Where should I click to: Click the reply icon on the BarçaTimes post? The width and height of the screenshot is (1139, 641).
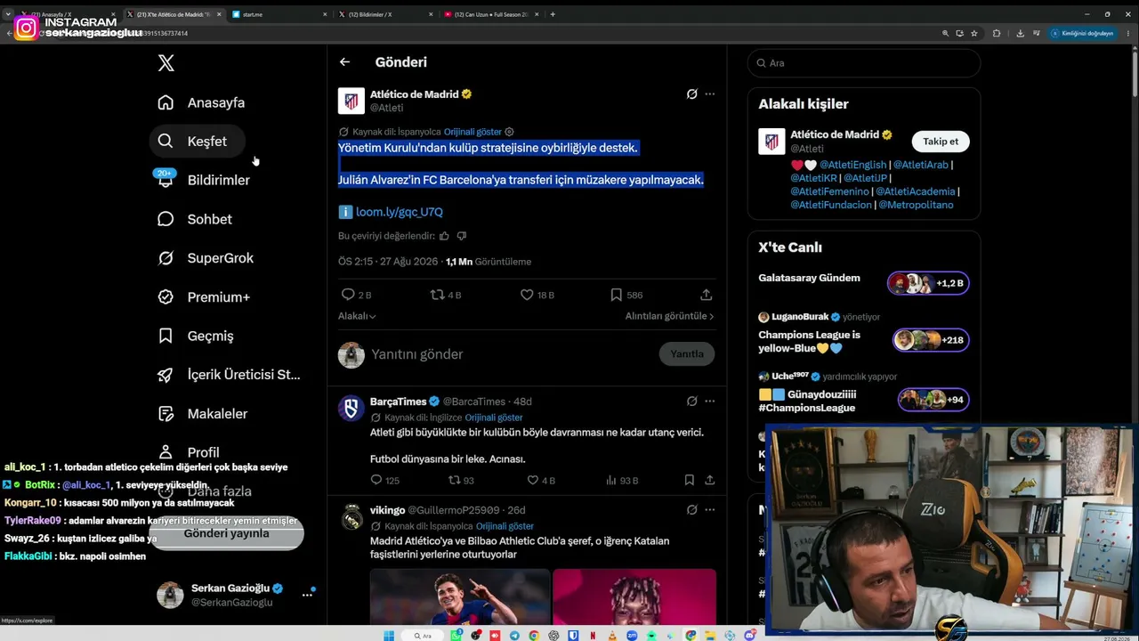pyautogui.click(x=376, y=480)
